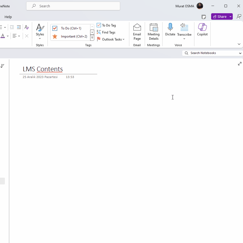Open the Styles gallery
Viewport: 243px width, 243px height.
coord(40,32)
